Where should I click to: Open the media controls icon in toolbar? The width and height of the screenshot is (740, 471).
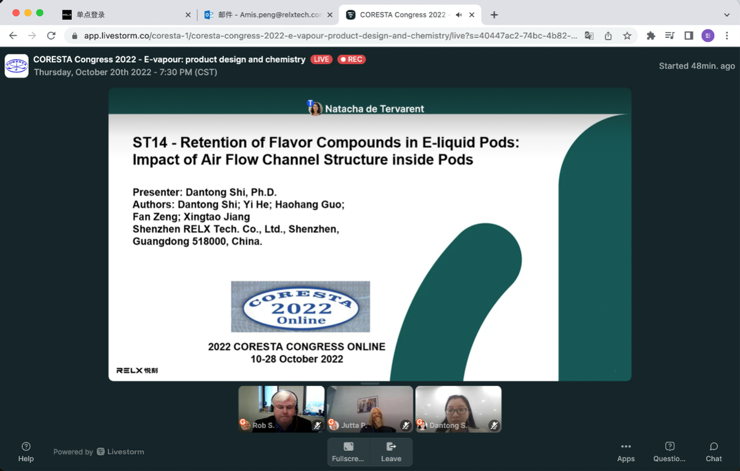pos(670,36)
